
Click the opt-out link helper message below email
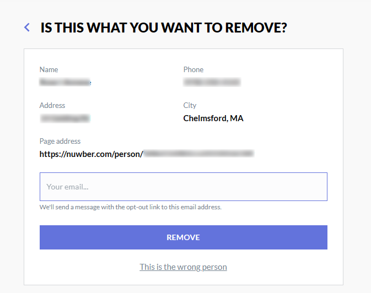[131, 207]
